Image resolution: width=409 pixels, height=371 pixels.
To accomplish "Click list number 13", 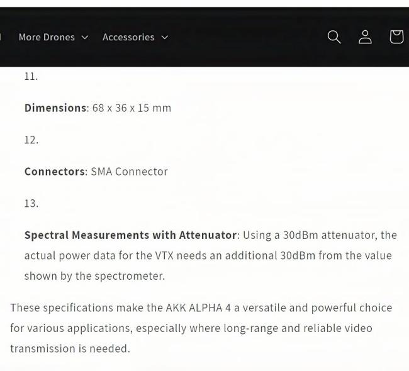I will click(31, 203).
